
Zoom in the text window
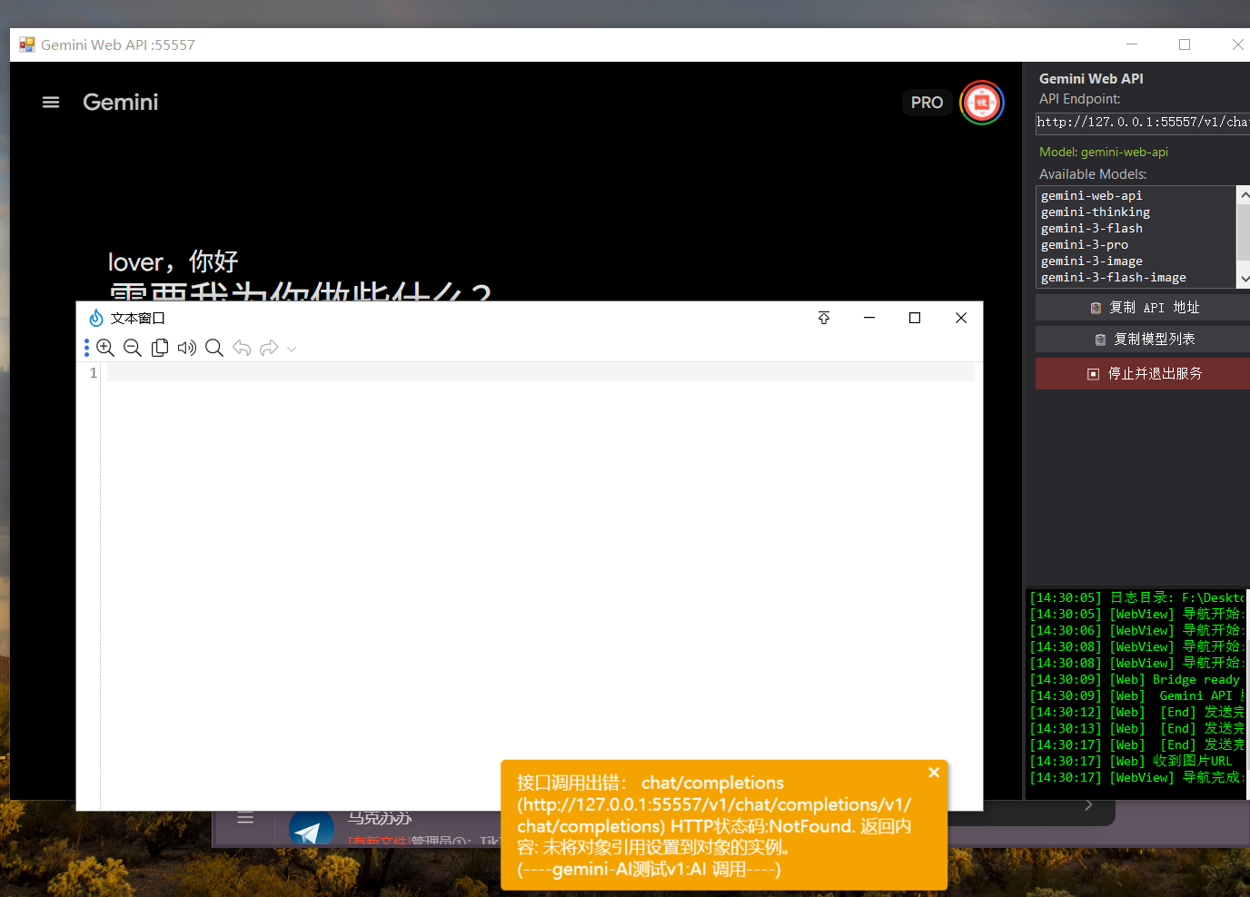tap(105, 348)
